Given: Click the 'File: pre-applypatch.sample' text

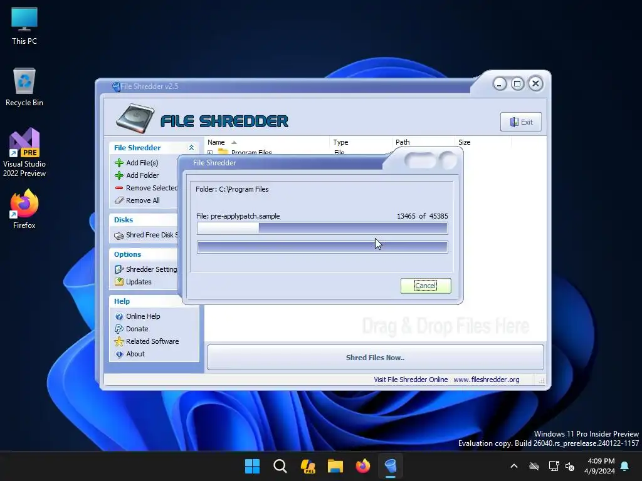Looking at the screenshot, I should (238, 216).
